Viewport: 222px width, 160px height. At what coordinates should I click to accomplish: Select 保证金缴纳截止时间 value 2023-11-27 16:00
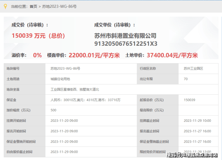(x=197, y=142)
